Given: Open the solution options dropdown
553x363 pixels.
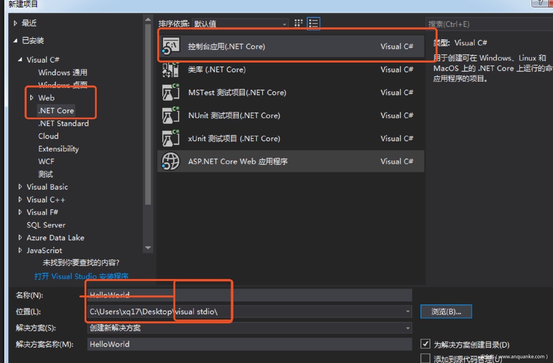Looking at the screenshot, I should click(x=407, y=328).
